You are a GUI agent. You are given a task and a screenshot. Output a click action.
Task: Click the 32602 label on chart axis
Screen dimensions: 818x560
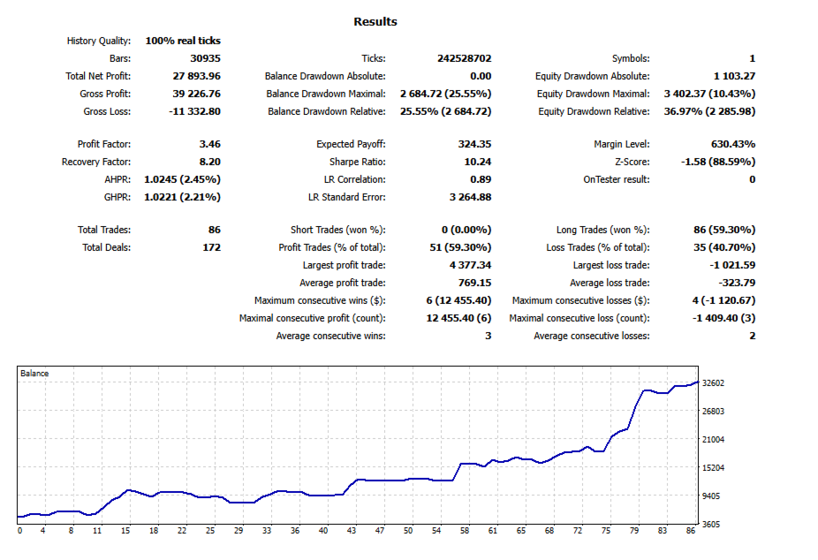(713, 383)
